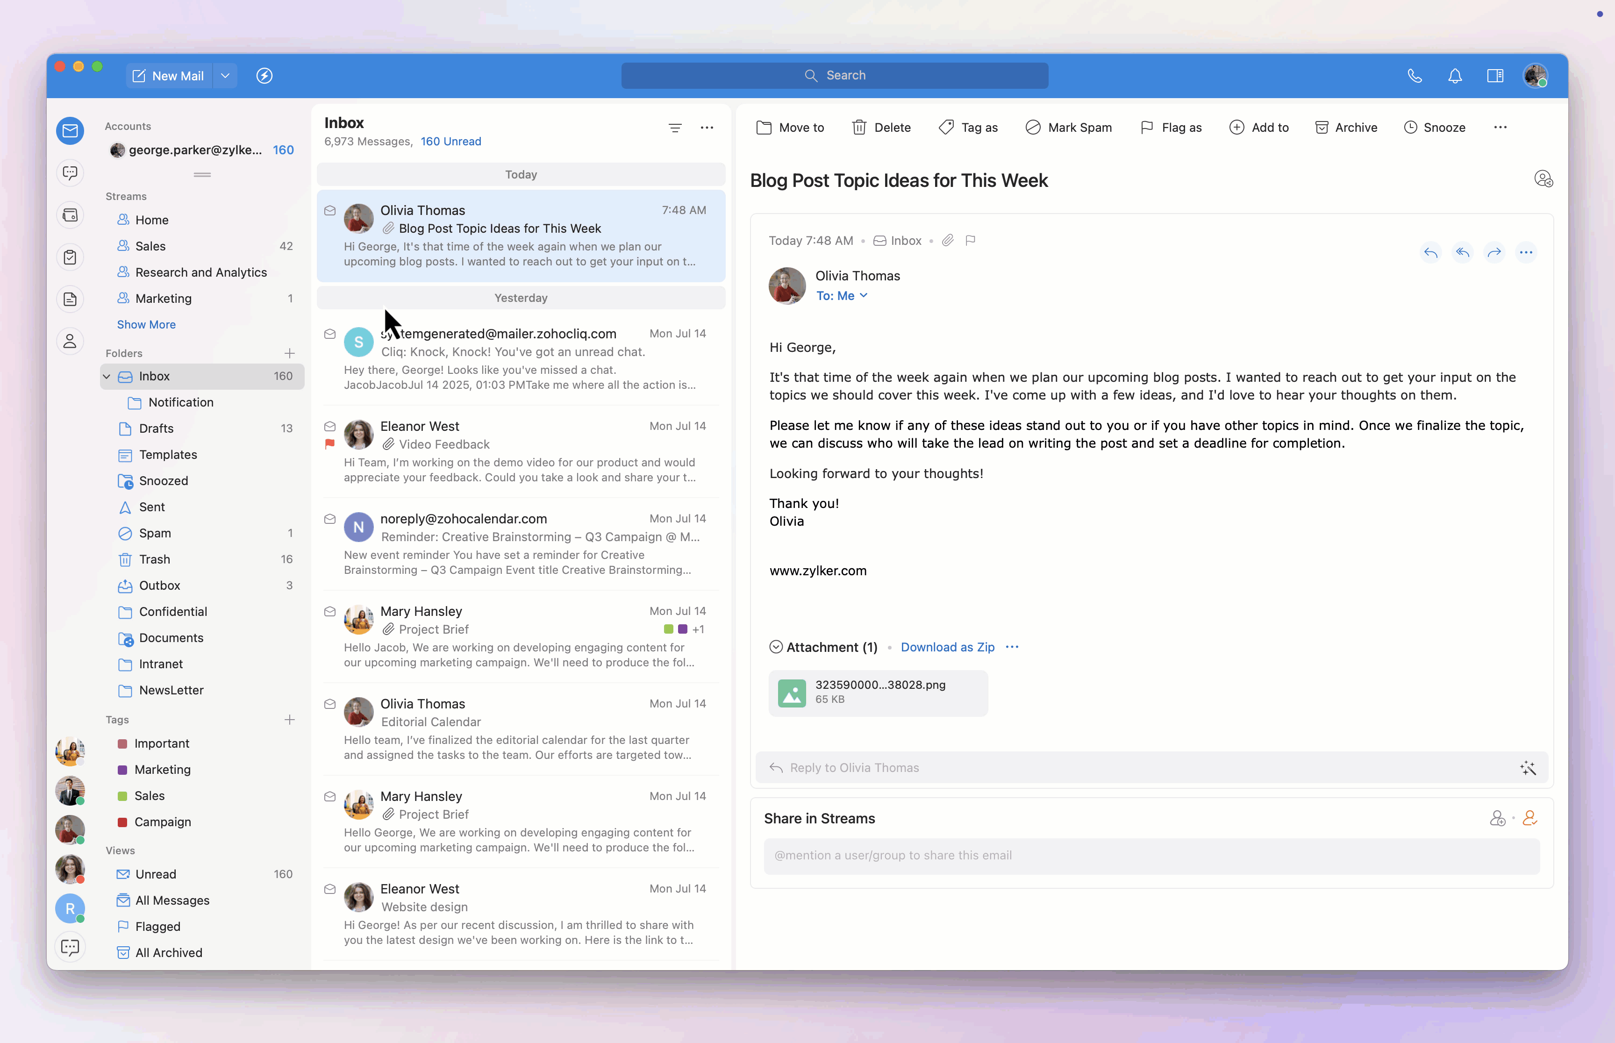Select the Sales stream
1615x1043 pixels.
[150, 246]
